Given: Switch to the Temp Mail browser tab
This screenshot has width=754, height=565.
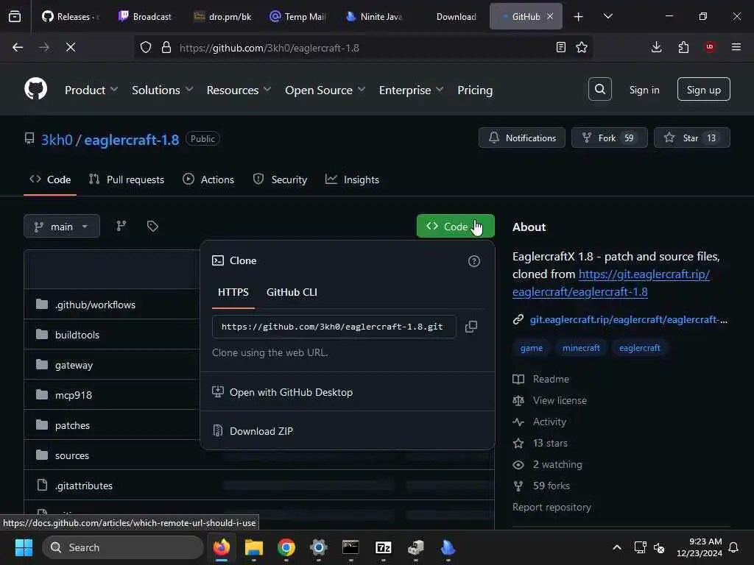Looking at the screenshot, I should (298, 16).
